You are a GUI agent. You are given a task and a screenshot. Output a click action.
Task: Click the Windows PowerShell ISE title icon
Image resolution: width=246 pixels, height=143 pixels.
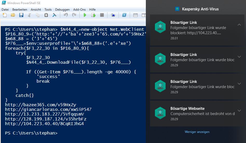tap(4, 3)
